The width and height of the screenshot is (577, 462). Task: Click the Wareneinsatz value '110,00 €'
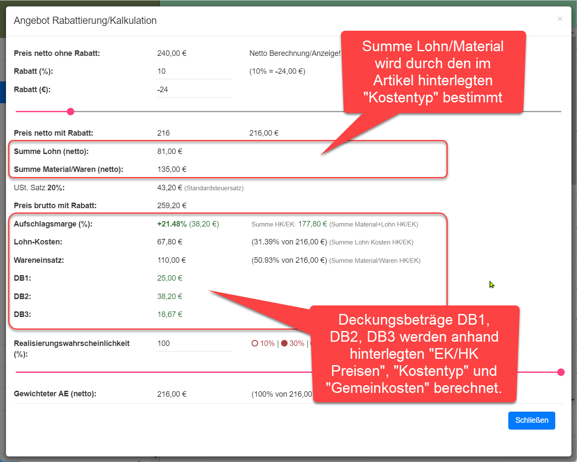coord(171,260)
